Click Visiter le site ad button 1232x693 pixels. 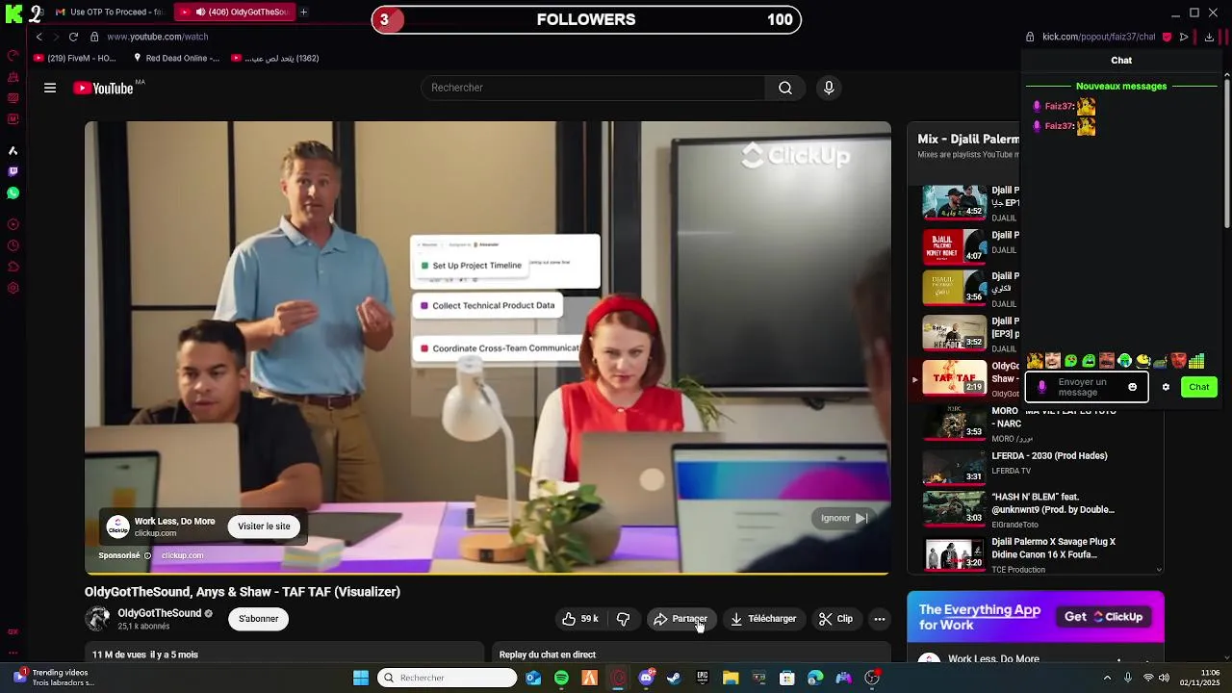tap(264, 526)
